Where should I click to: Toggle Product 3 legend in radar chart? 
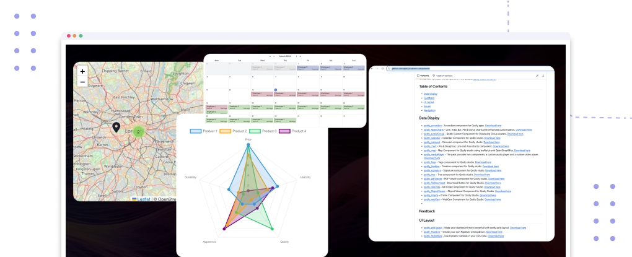click(x=263, y=131)
